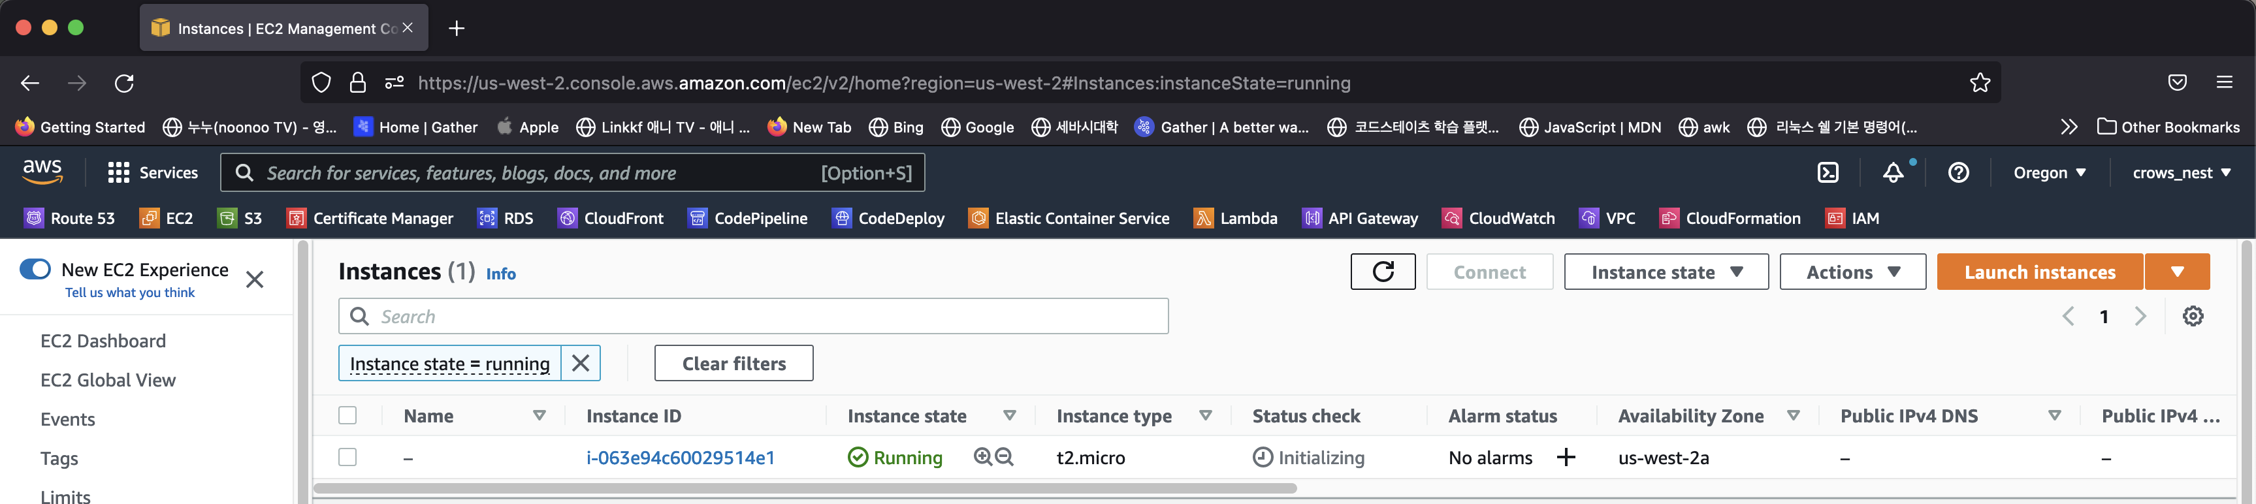Viewport: 2256px width, 504px height.
Task: Check the i-063e94c60029514e1 row checkbox
Action: click(347, 457)
